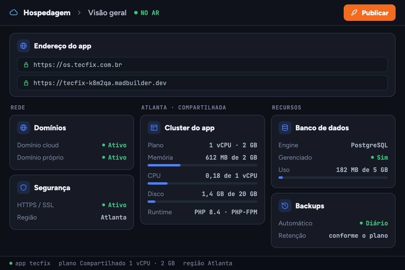Open the tecfix-k8m2qa.madbuilder.dev address
The image size is (405, 270).
click(203, 83)
